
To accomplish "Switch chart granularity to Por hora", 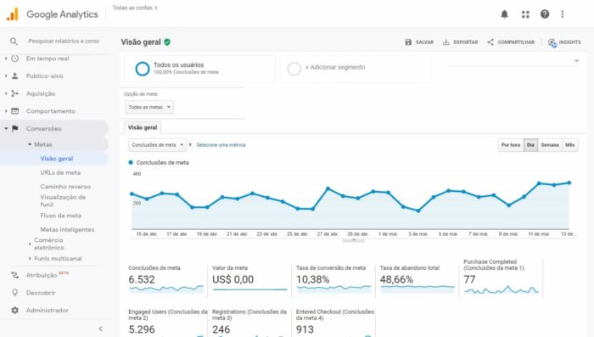I will (511, 145).
